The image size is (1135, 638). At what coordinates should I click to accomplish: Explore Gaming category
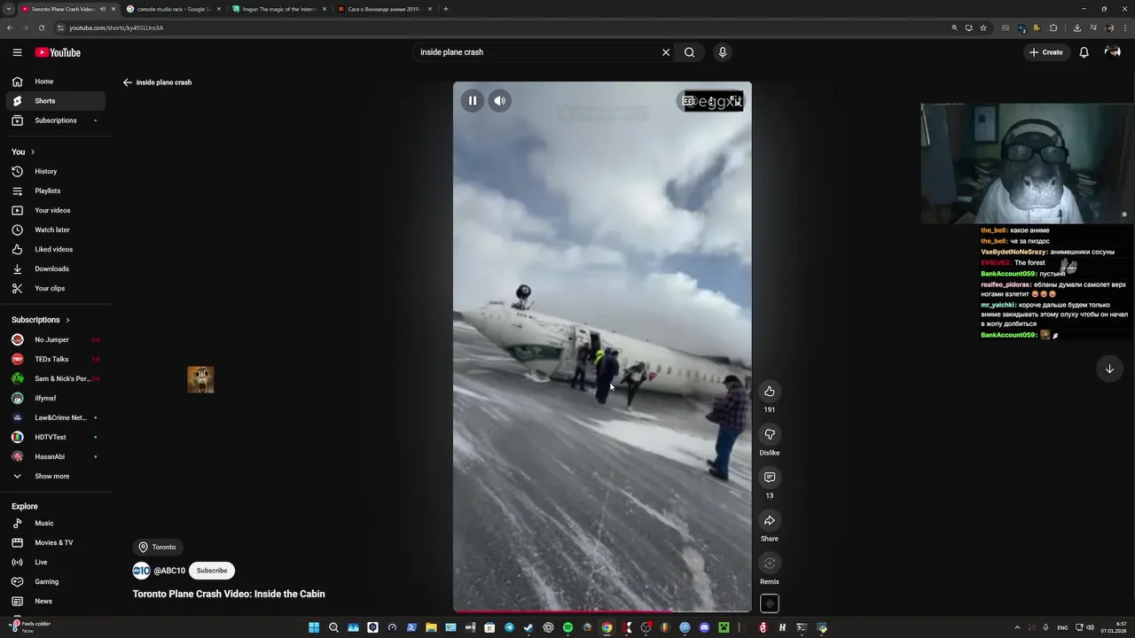click(x=56, y=581)
